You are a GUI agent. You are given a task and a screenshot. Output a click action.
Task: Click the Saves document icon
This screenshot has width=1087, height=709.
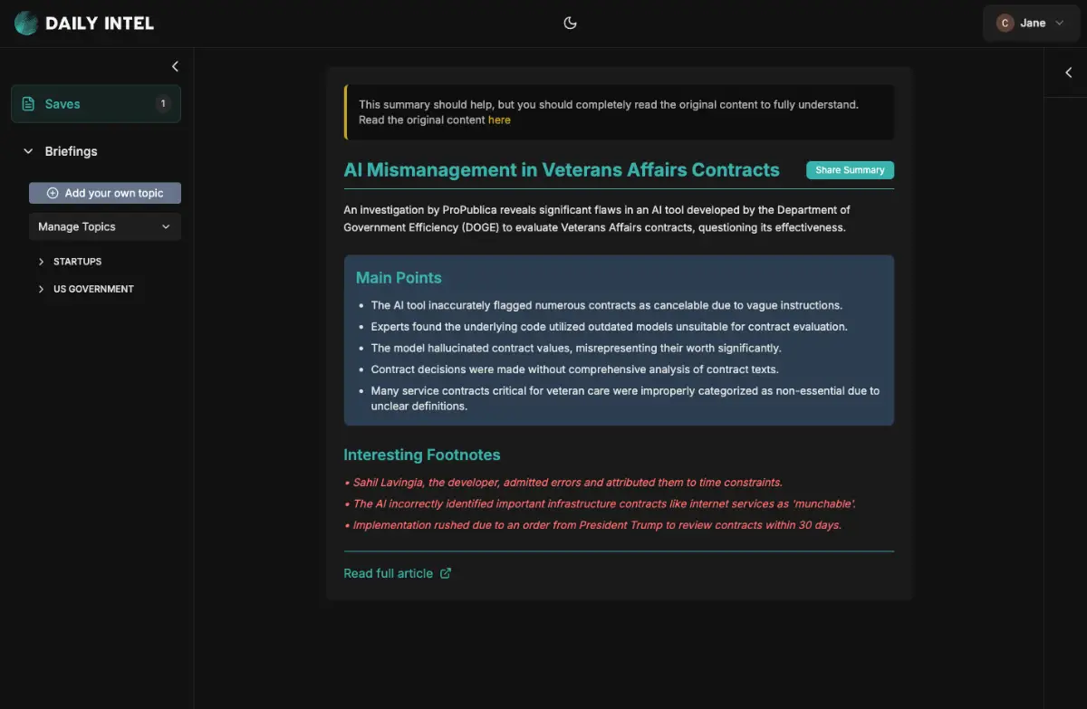(28, 104)
